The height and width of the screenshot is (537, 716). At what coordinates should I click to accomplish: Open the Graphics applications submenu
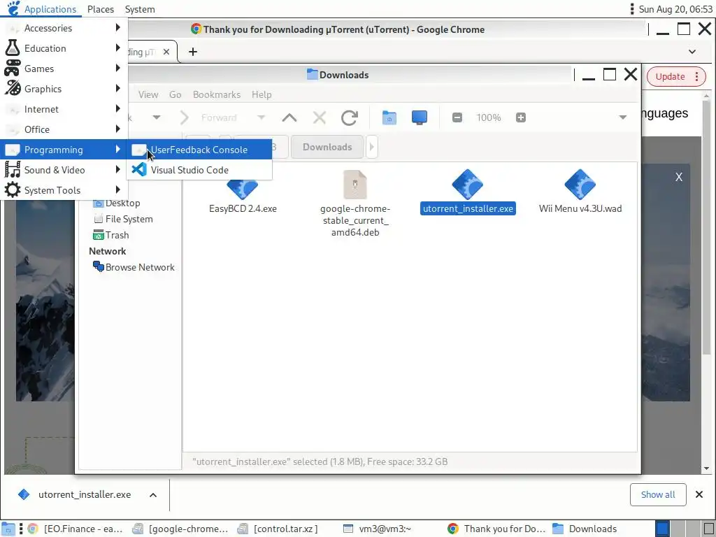click(x=64, y=89)
